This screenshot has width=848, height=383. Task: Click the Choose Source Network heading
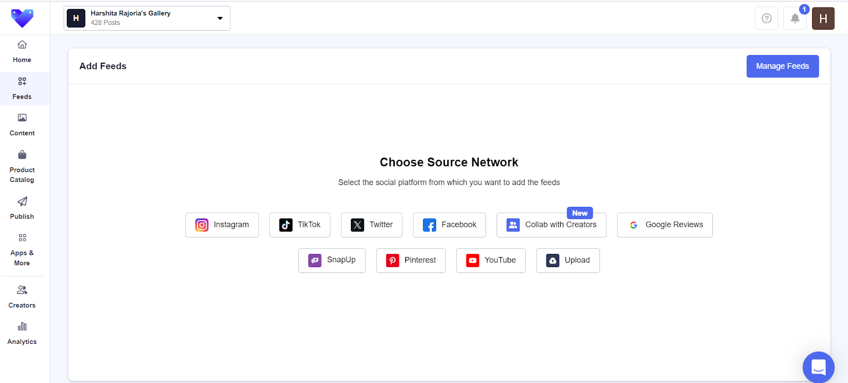(x=449, y=162)
